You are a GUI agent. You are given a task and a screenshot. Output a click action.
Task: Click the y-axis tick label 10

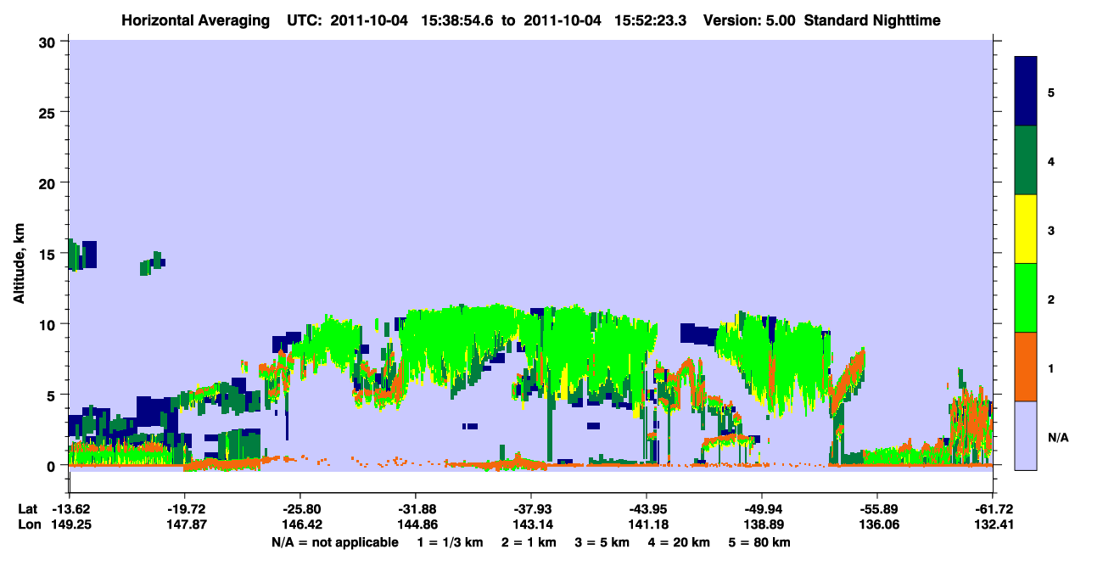click(49, 324)
